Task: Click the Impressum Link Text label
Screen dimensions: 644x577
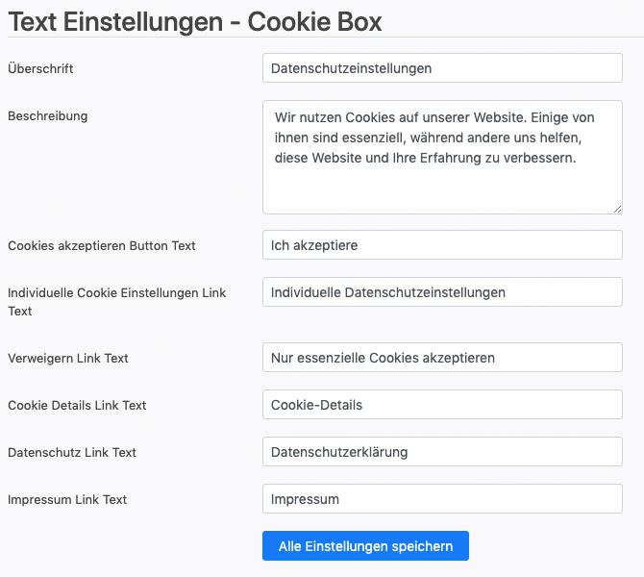Action: click(x=67, y=499)
